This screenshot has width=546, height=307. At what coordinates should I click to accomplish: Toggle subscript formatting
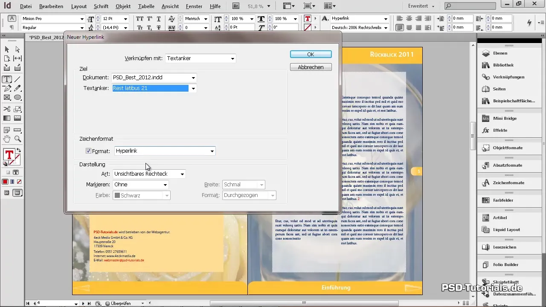tap(150, 27)
